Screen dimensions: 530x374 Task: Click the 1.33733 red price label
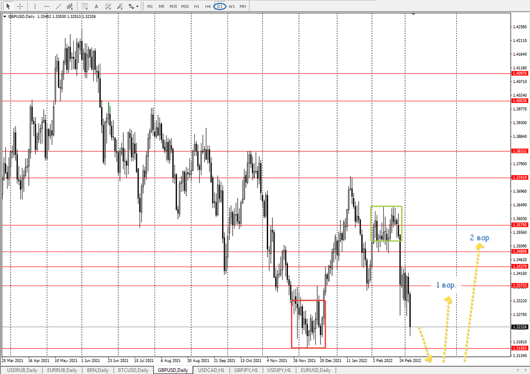pyautogui.click(x=519, y=286)
